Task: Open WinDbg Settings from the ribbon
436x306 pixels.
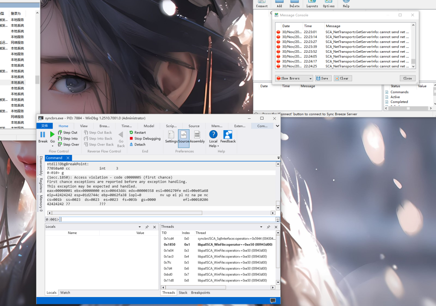Action: pos(171,134)
